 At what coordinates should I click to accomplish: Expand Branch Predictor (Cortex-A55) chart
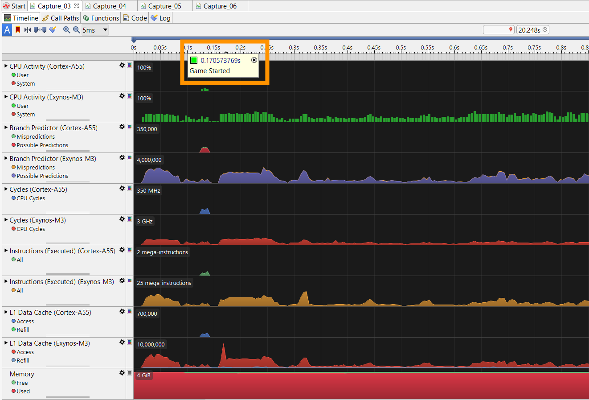[x=6, y=128]
